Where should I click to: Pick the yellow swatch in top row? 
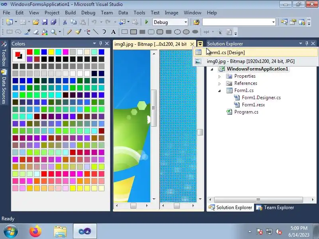(x=51, y=52)
